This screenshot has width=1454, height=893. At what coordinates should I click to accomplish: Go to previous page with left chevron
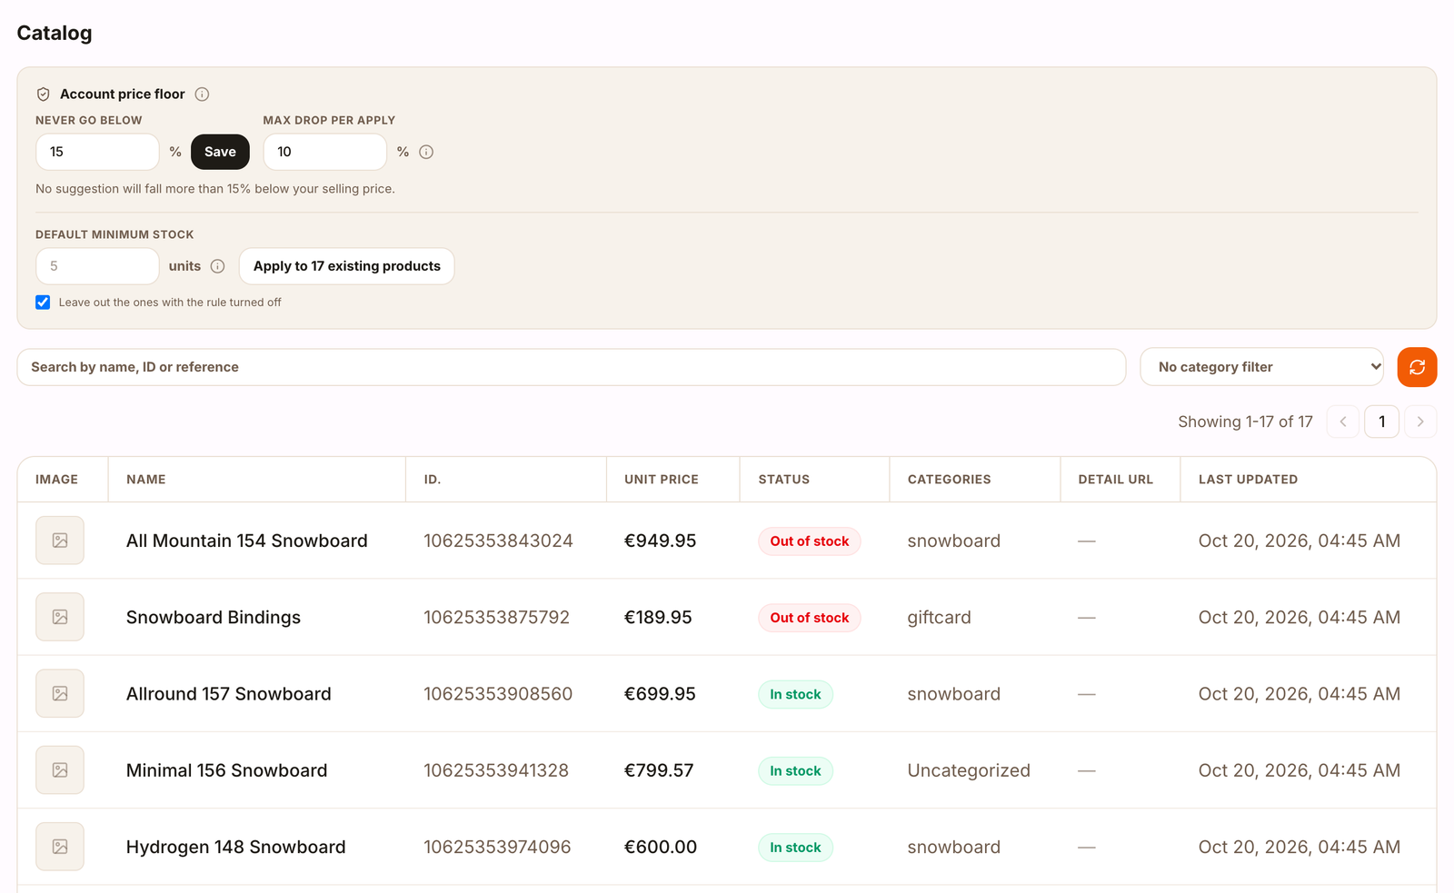coord(1343,422)
